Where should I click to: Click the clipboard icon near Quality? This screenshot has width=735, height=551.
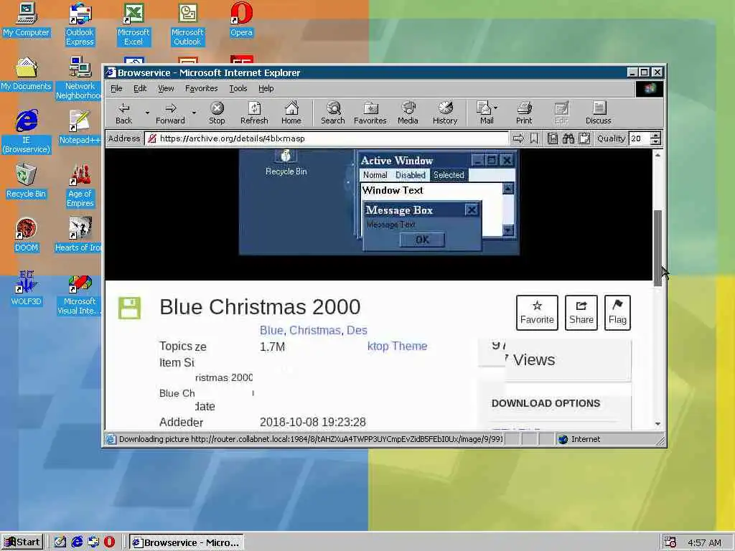[x=584, y=138]
